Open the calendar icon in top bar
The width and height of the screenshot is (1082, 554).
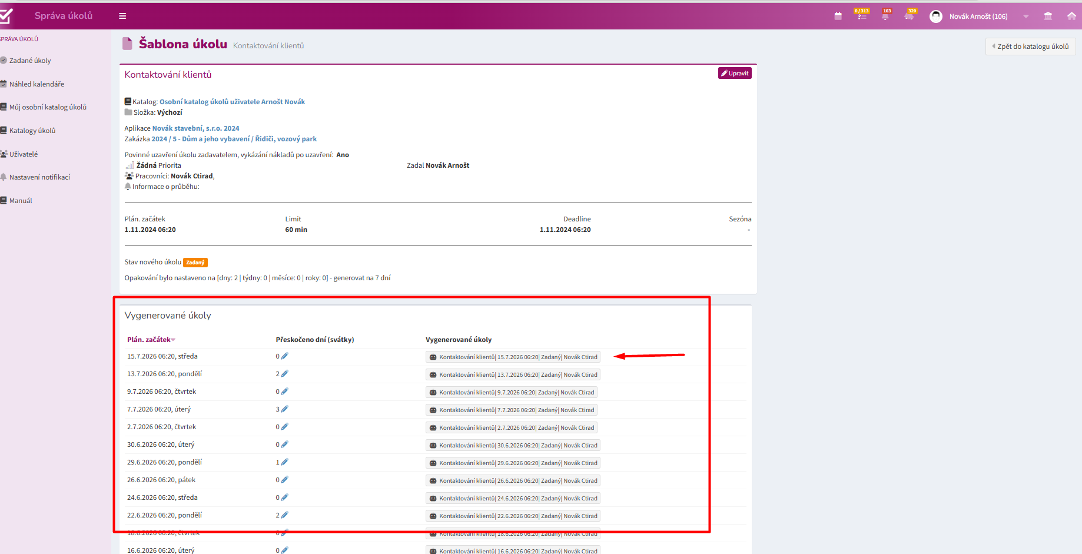coord(838,16)
